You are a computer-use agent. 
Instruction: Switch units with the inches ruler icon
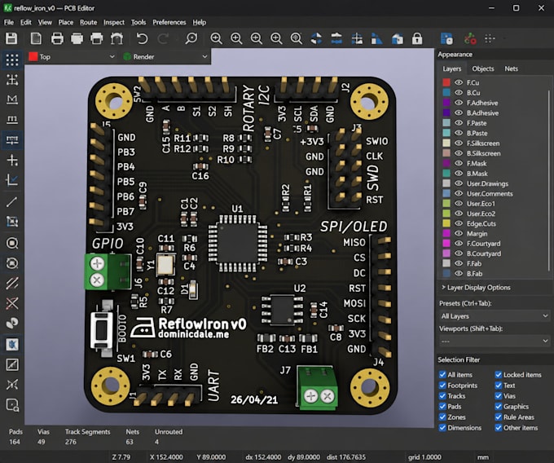(x=12, y=99)
